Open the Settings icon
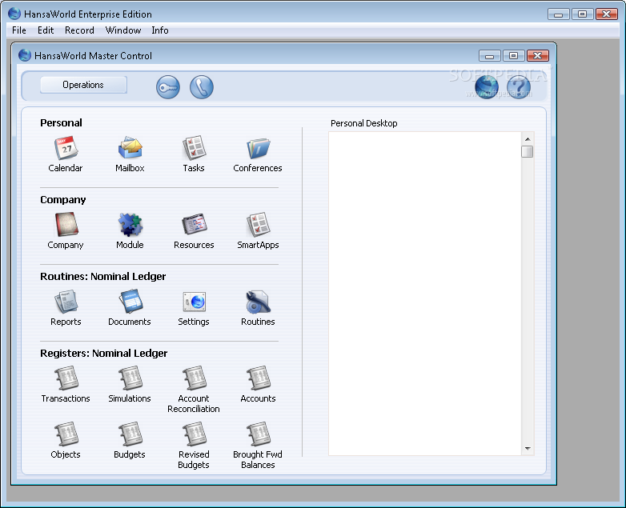This screenshot has height=508, width=626. click(194, 302)
